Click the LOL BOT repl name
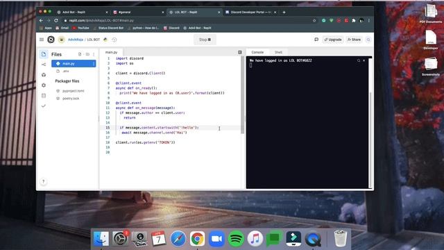The image size is (444, 250). (x=93, y=40)
